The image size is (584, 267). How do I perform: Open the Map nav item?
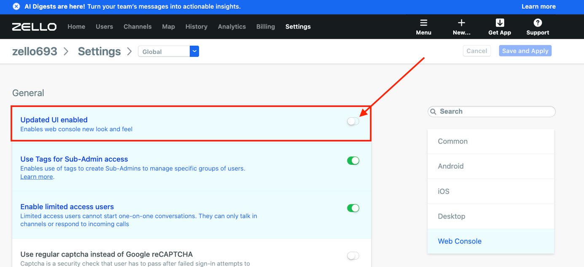pos(168,26)
